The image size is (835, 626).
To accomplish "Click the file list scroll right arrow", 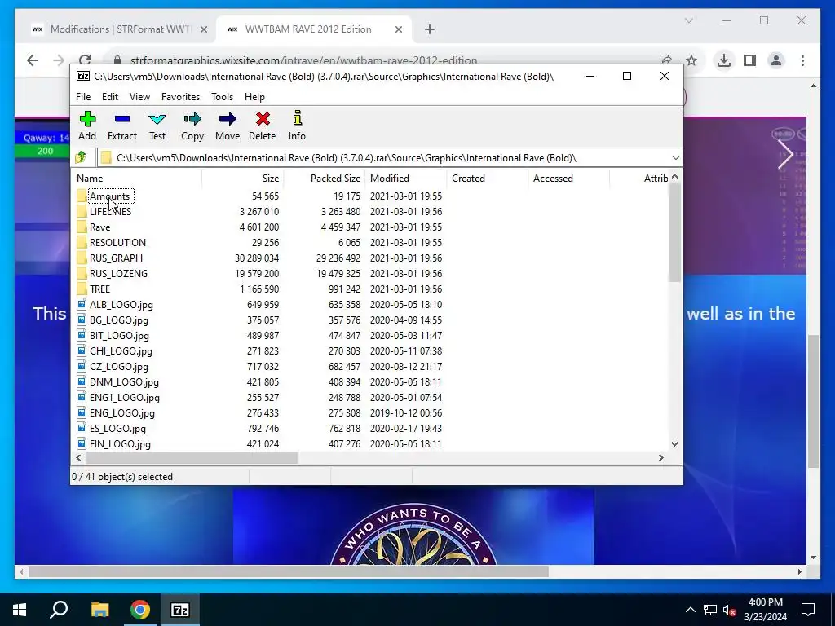I will [660, 458].
